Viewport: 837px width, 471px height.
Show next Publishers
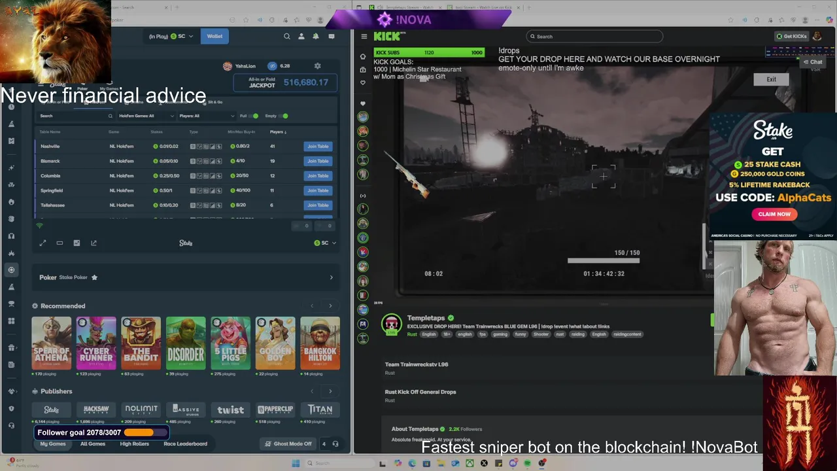(330, 391)
